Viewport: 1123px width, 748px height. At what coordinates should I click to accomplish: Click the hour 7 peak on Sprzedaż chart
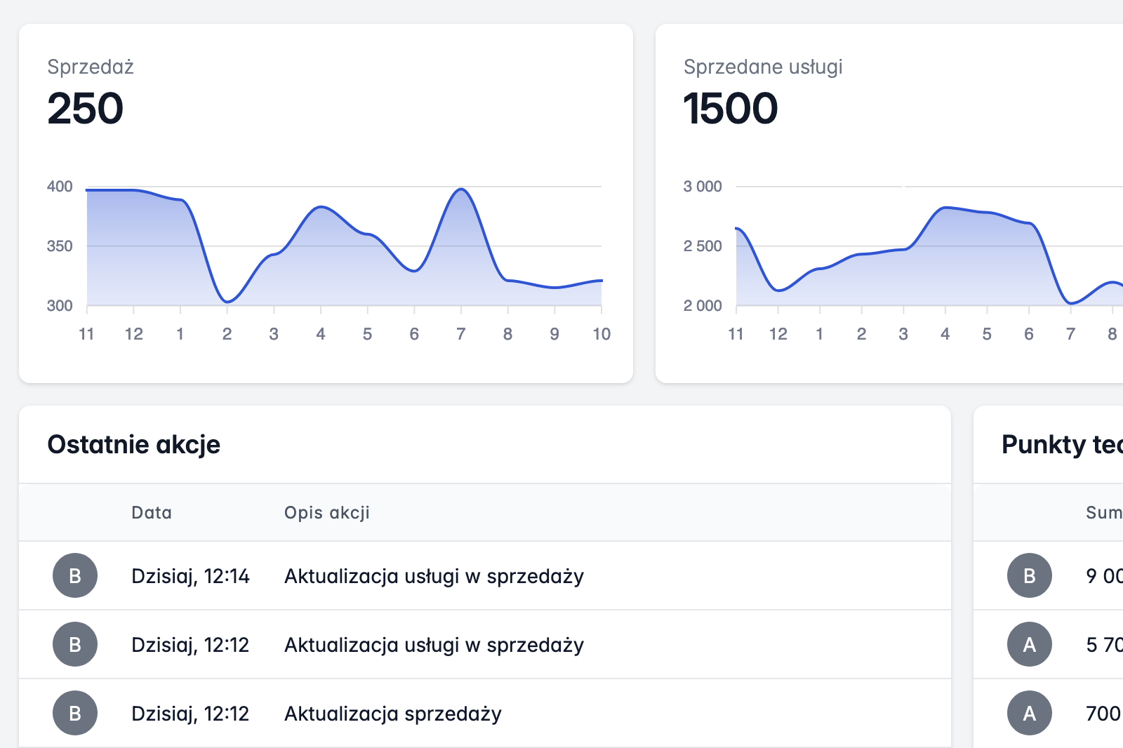coord(461,189)
